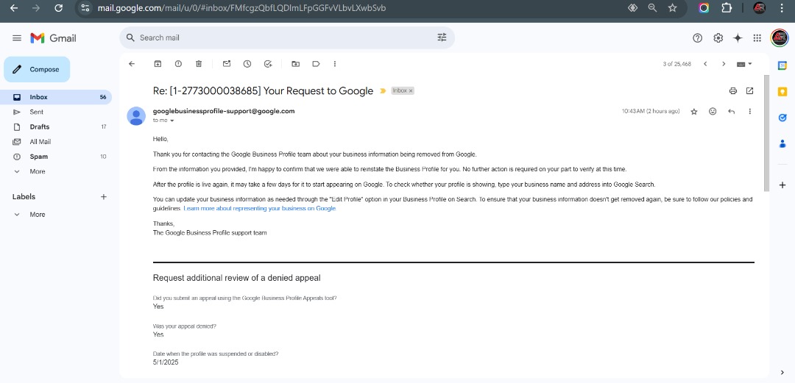Open Google Calendar side panel
The image size is (795, 383).
click(782, 65)
